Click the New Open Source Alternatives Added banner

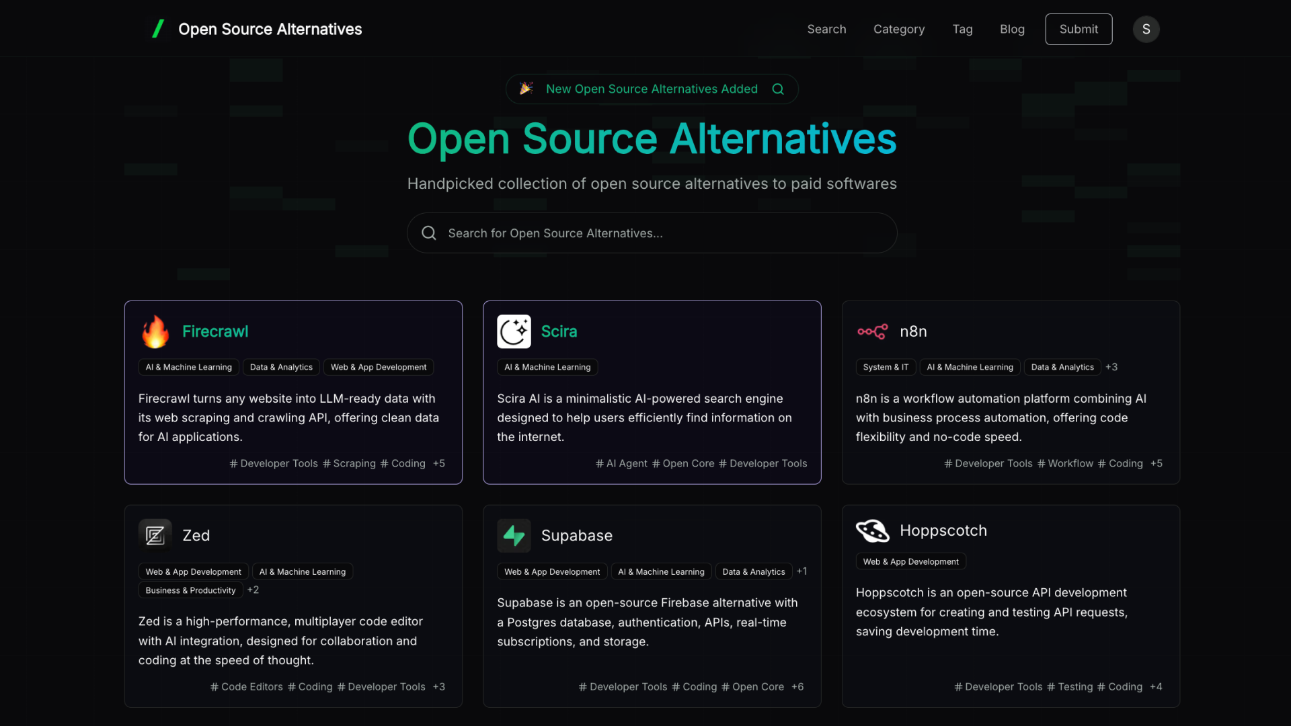click(x=652, y=89)
